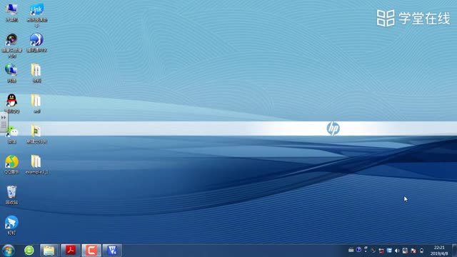Launch the WeChat desktop shortcut
457x257 pixels.
(x=12, y=134)
